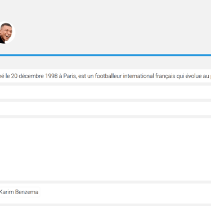Select the Karim Benzema tag
Viewport: 211px width, 206px height.
(19, 192)
